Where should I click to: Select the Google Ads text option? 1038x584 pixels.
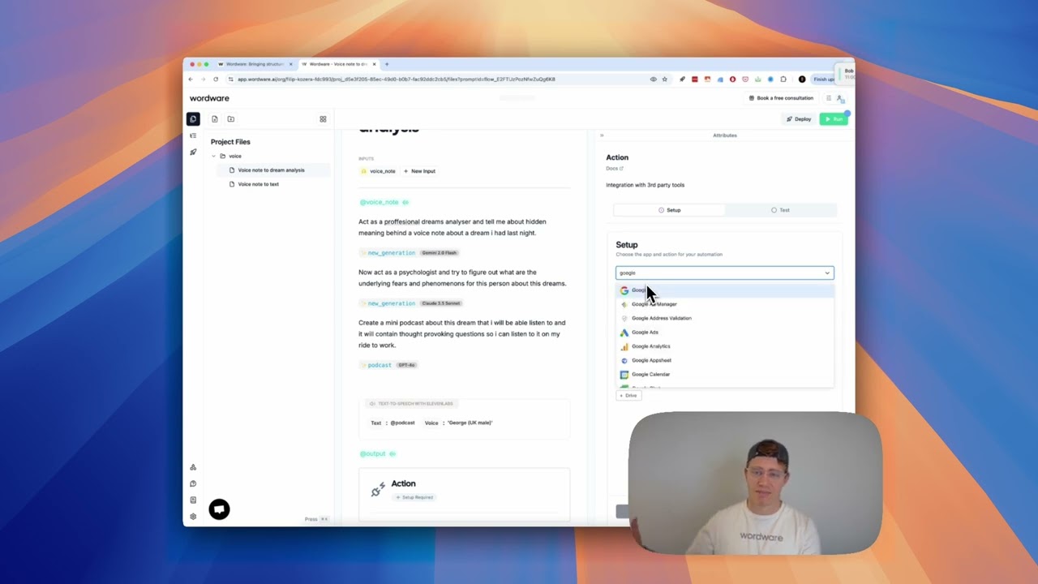645,333
